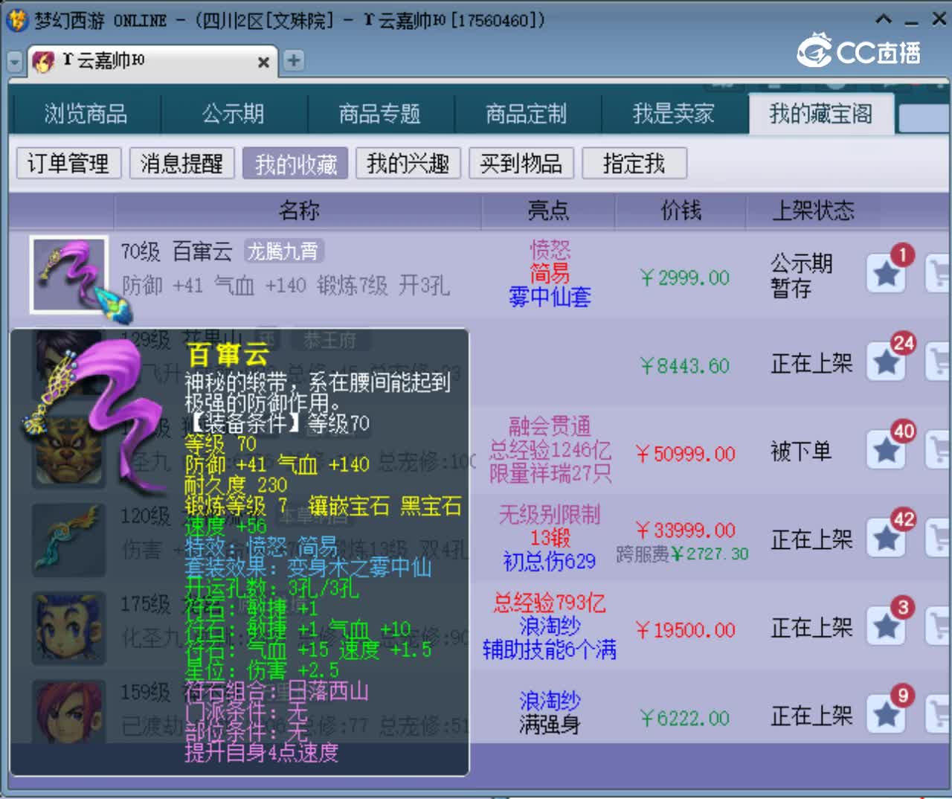Click the price ¥50999.00
The width and height of the screenshot is (952, 799).
click(x=685, y=454)
